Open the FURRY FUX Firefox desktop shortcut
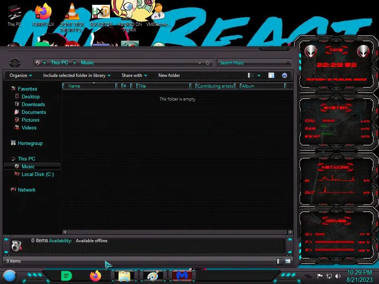This screenshot has width=379, height=284. pos(43,15)
